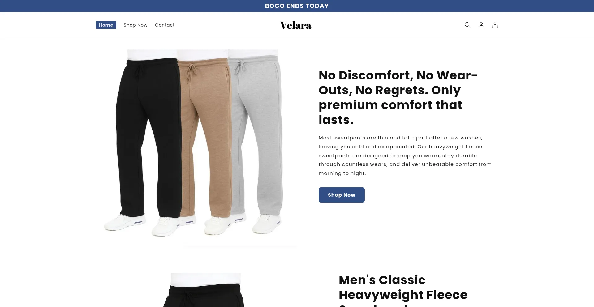Go to the Home menu item
This screenshot has height=307, width=594.
106,25
